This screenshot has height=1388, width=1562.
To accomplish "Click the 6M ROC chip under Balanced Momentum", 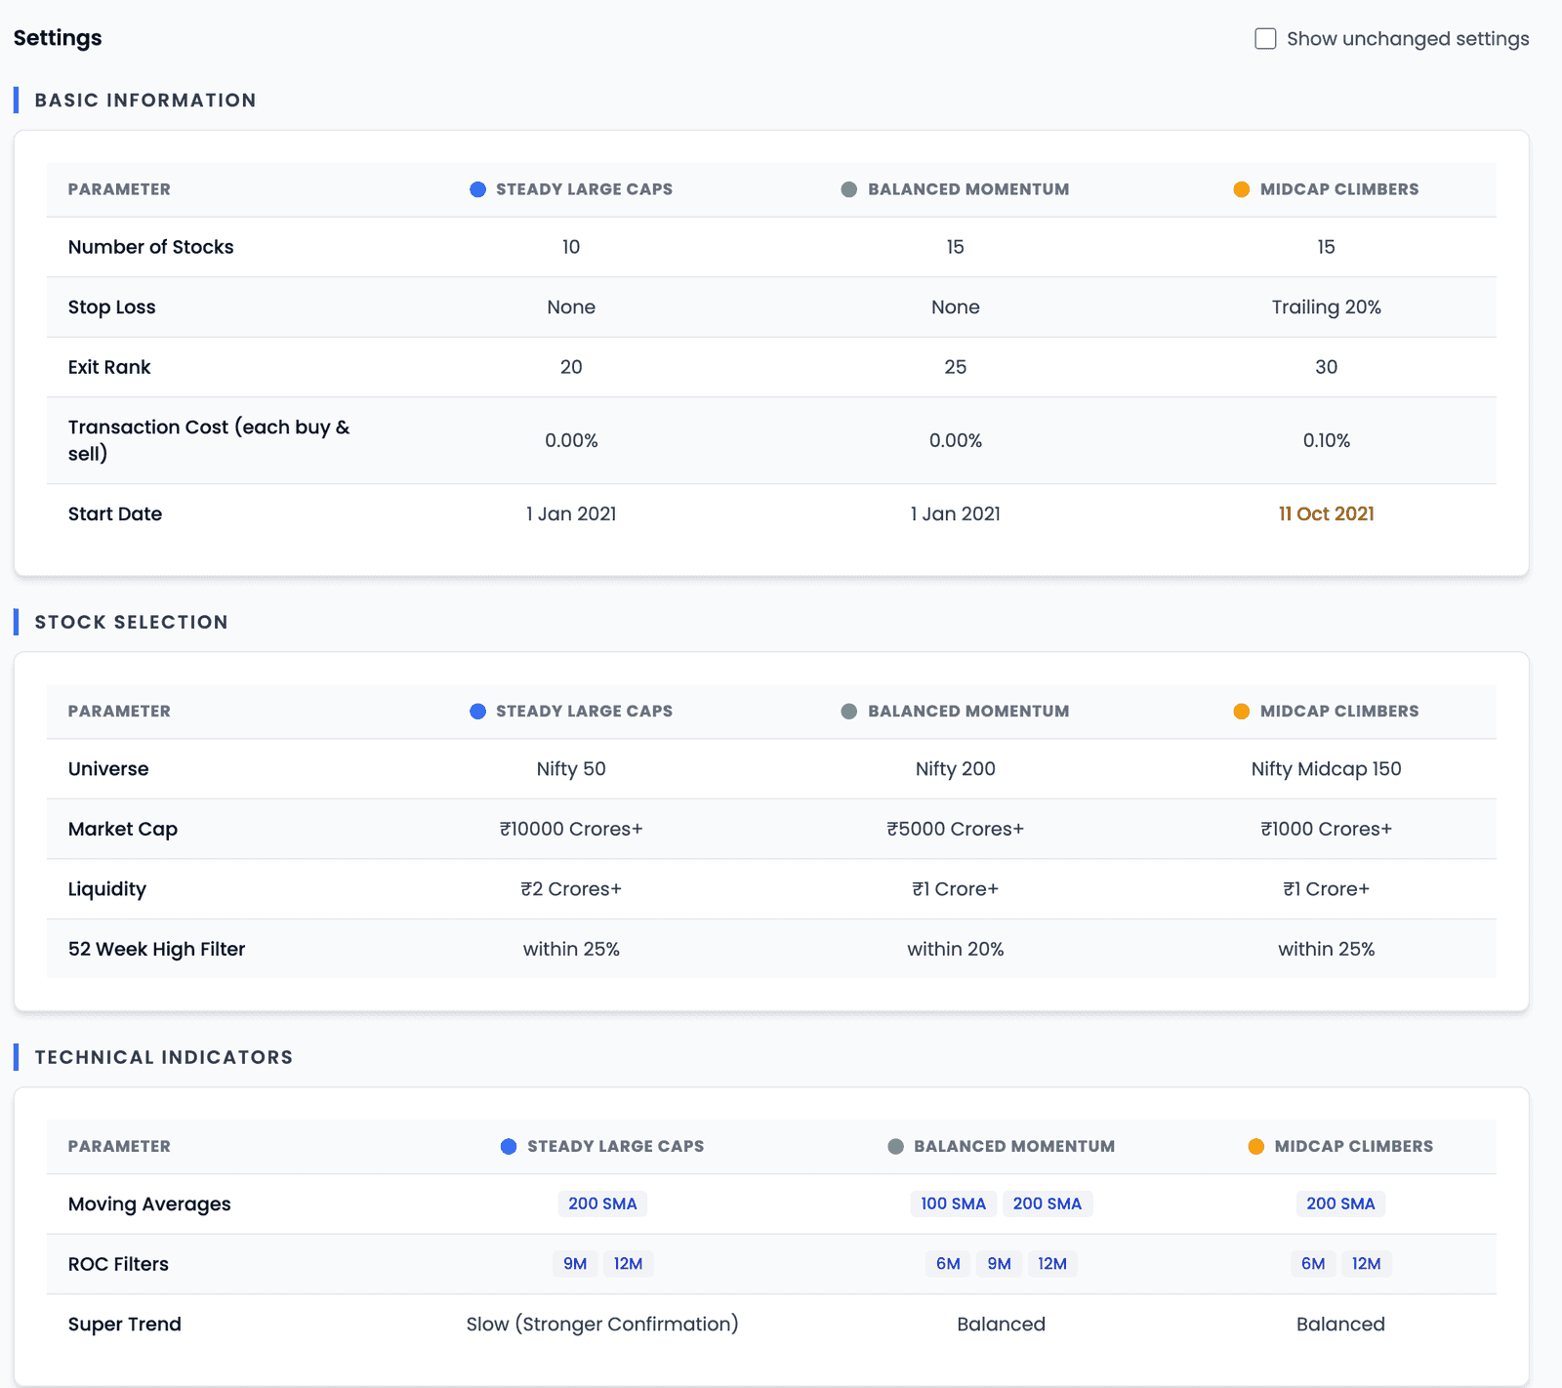I will pyautogui.click(x=948, y=1264).
